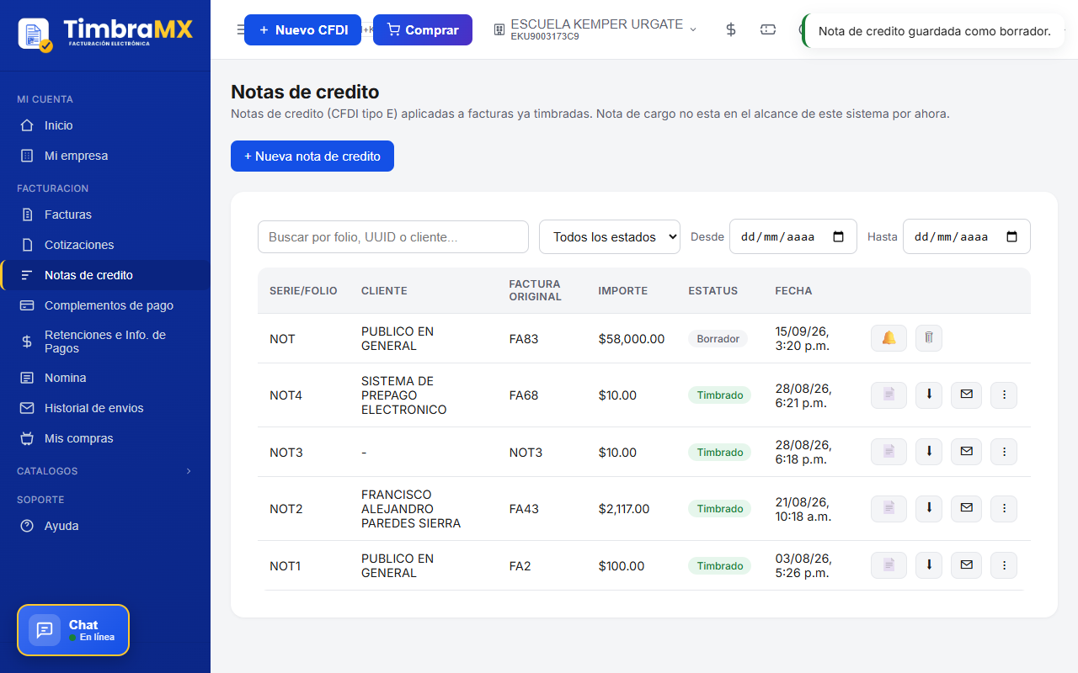The width and height of the screenshot is (1078, 673).
Task: Email the NOT3 credit note
Action: pyautogui.click(x=966, y=452)
